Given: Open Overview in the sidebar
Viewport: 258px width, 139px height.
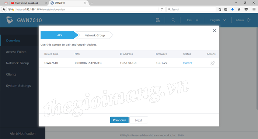Looking at the screenshot, I should pos(13,40).
